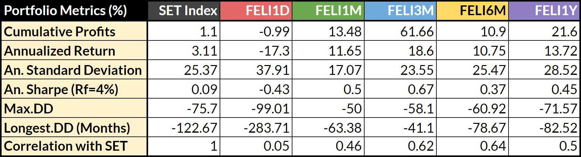Select the Correlation with SET row label
Viewport: 581px width, 157px height.
74,146
